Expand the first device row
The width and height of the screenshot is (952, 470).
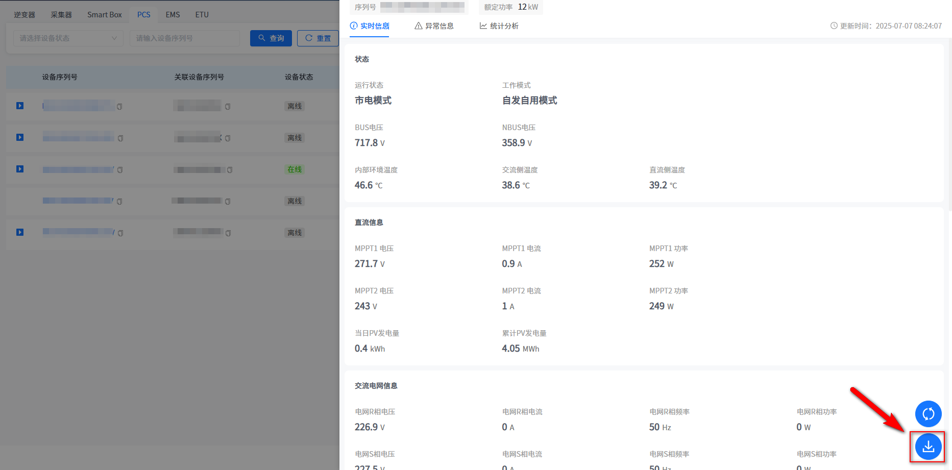20,106
